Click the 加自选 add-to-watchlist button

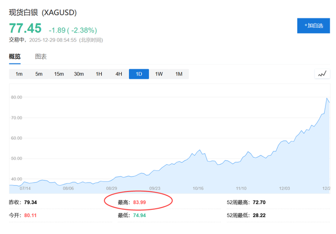pos(313,26)
